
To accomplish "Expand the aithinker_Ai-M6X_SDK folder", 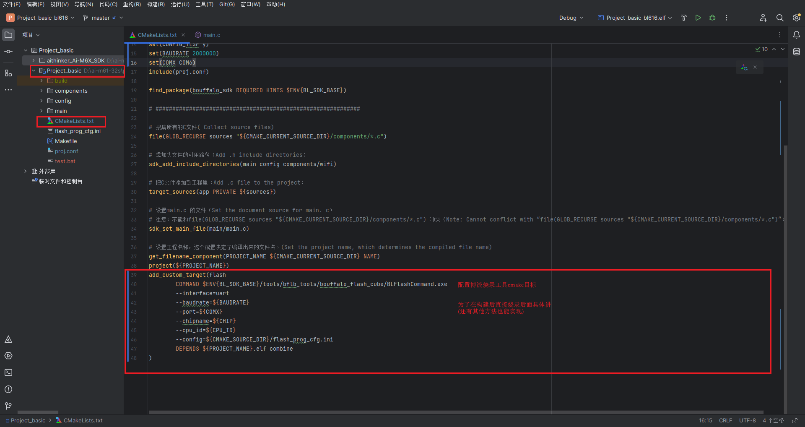I will pyautogui.click(x=34, y=60).
